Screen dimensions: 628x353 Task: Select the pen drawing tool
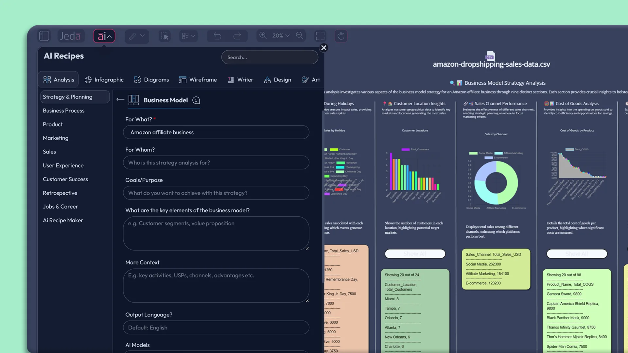pyautogui.click(x=132, y=36)
